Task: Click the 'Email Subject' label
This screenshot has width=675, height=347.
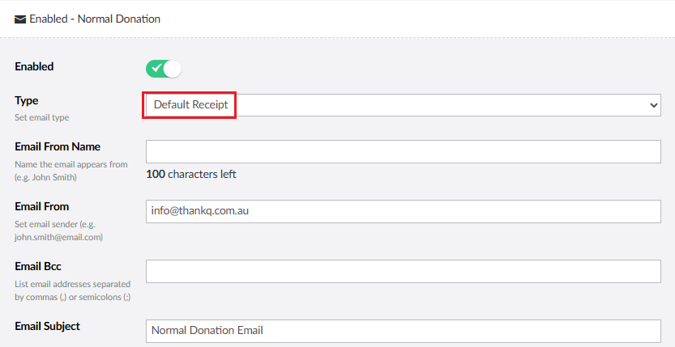Action: point(47,326)
